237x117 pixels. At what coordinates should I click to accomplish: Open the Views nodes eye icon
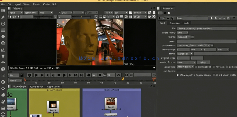tap(3, 89)
